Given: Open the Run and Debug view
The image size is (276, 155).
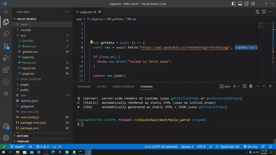Looking at the screenshot, I should 6,58.
